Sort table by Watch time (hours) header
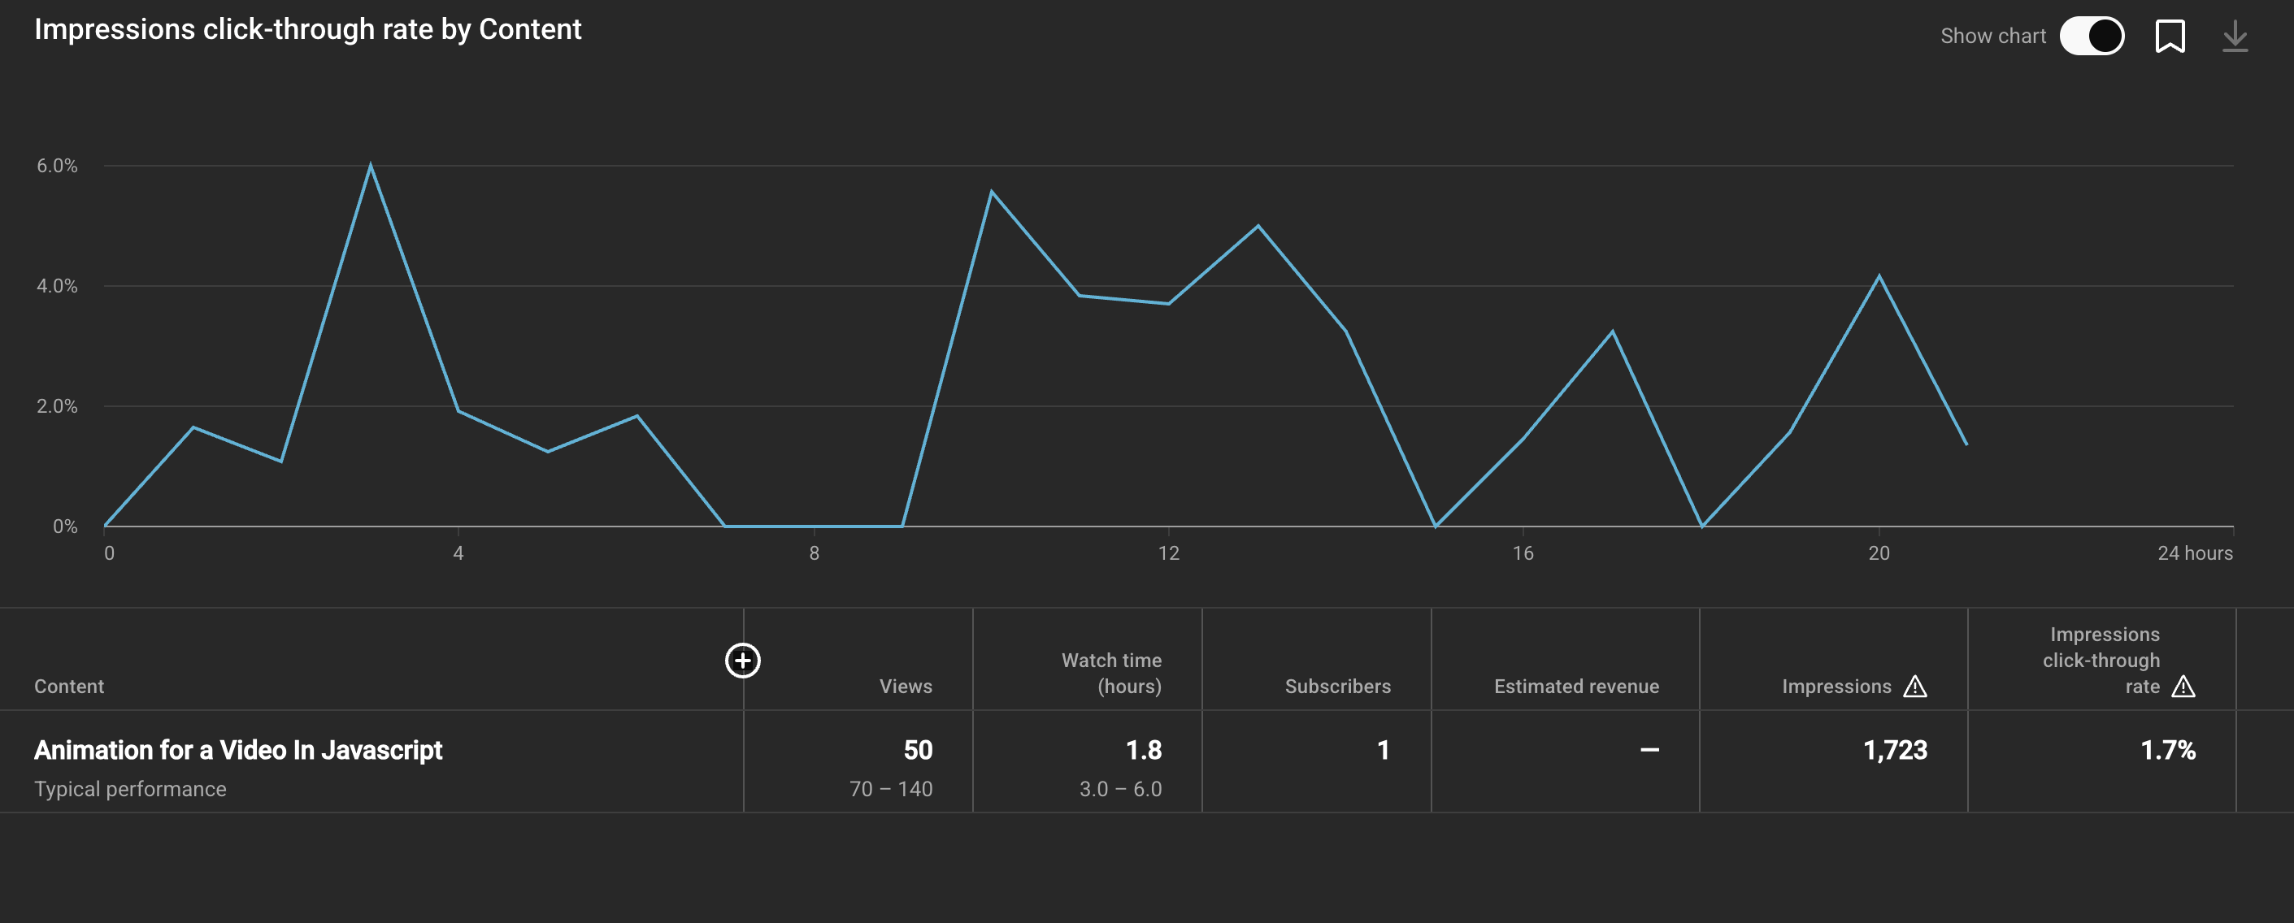The height and width of the screenshot is (923, 2294). pos(1110,673)
